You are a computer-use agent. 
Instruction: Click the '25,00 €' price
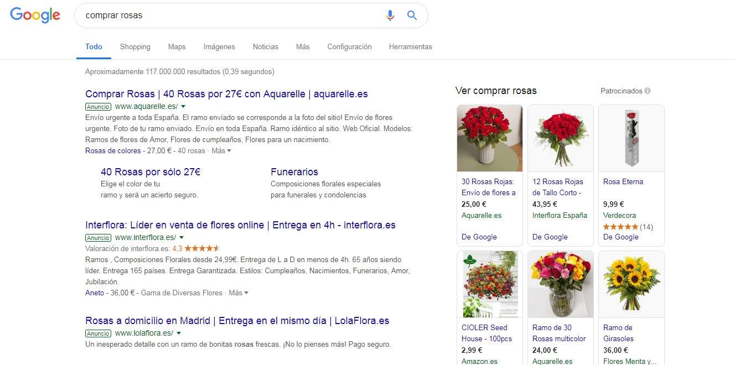click(x=474, y=204)
